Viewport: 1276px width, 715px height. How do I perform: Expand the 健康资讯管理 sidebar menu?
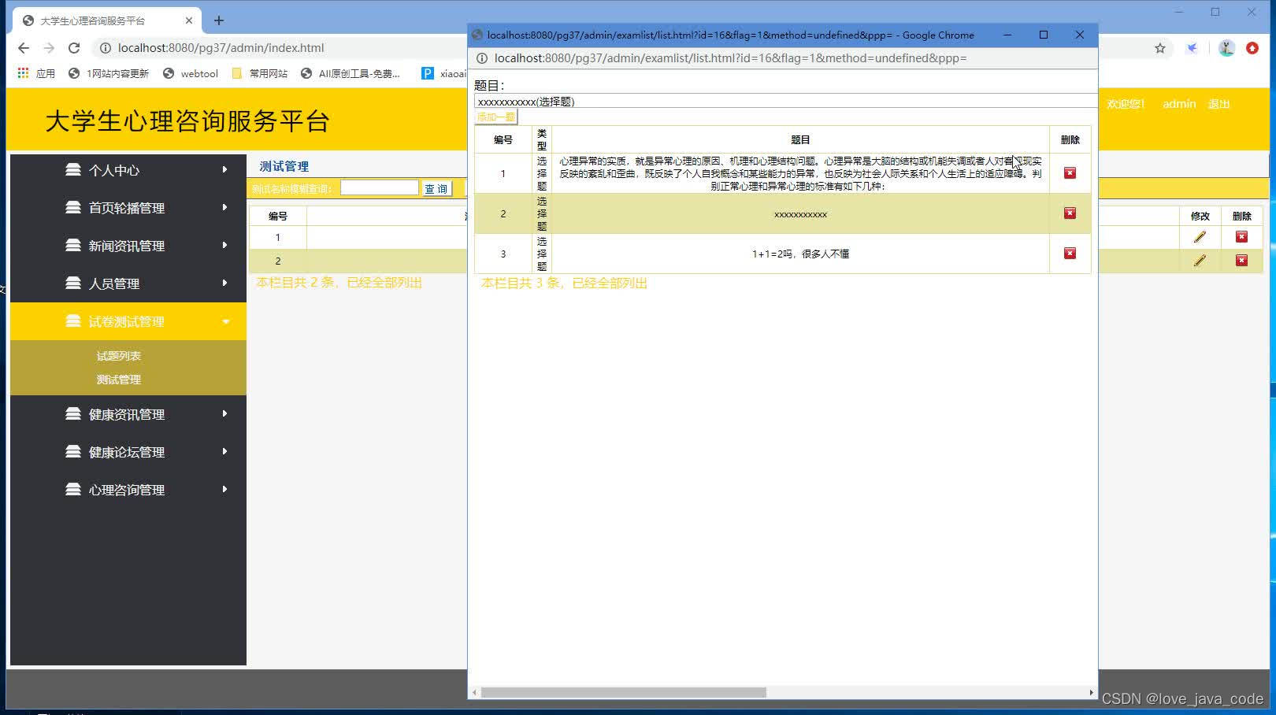point(128,414)
